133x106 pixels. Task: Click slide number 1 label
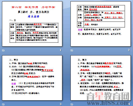click(x=61, y=50)
